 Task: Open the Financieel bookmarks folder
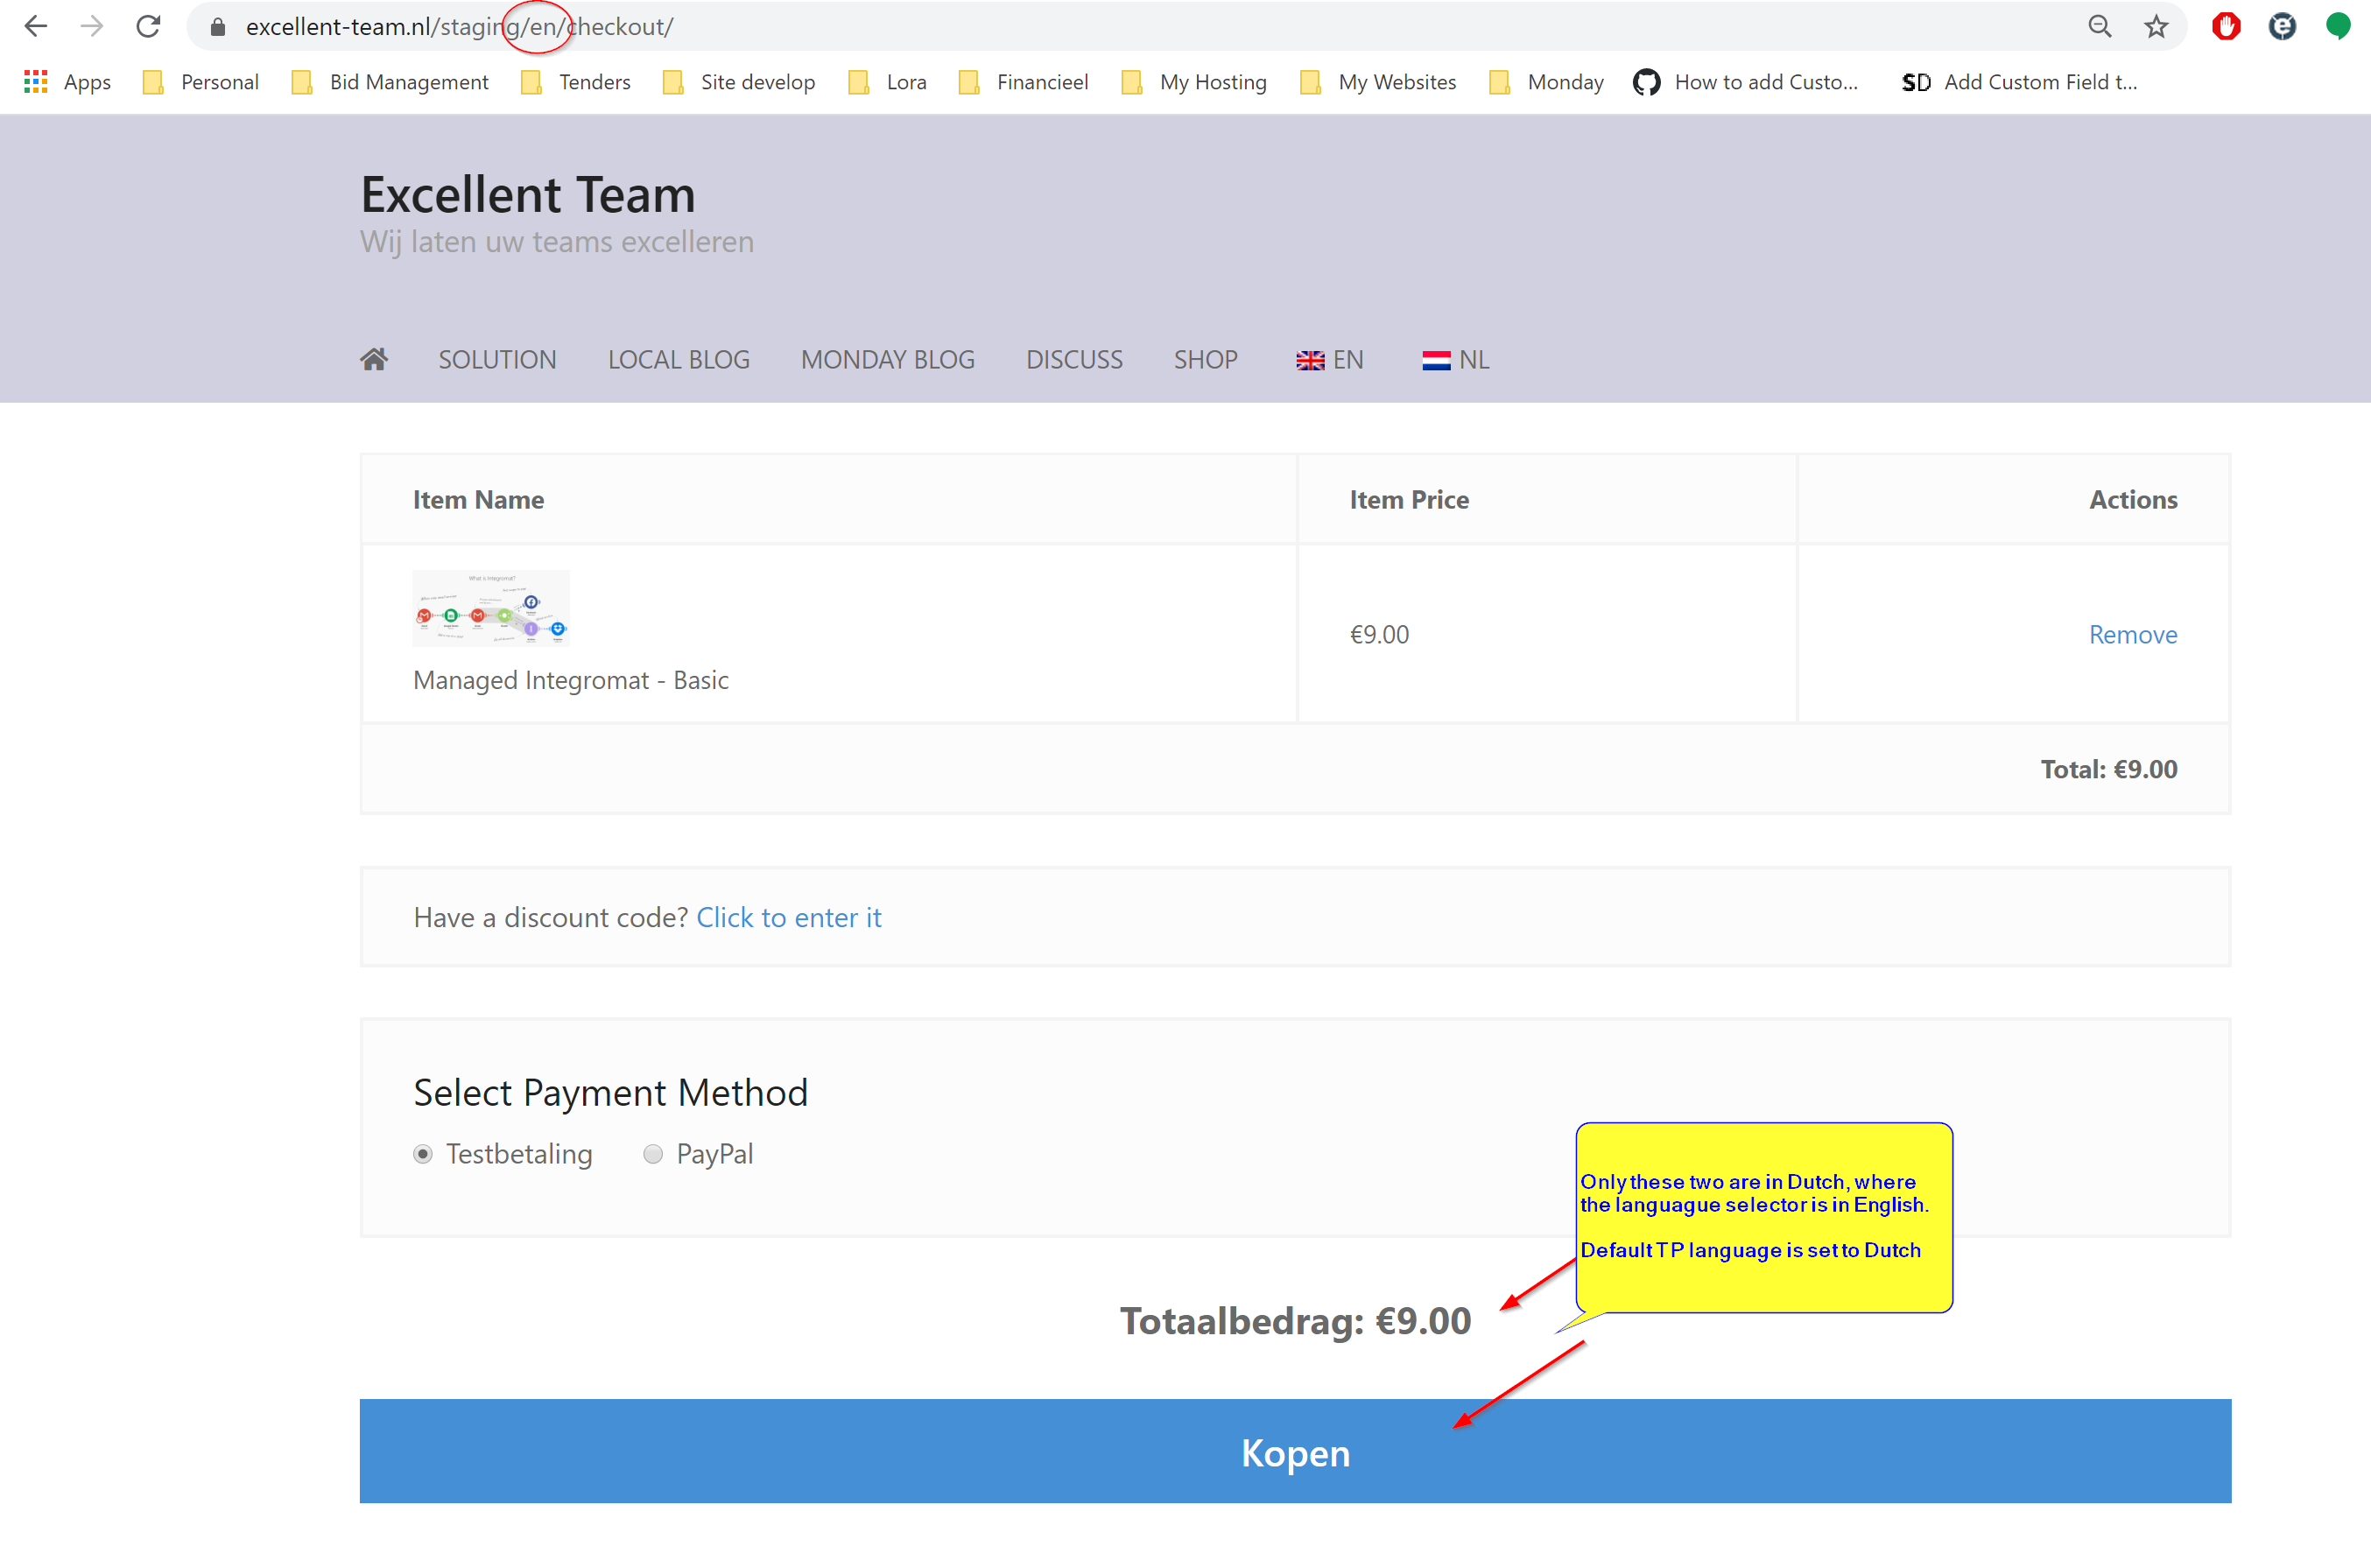(x=1023, y=82)
